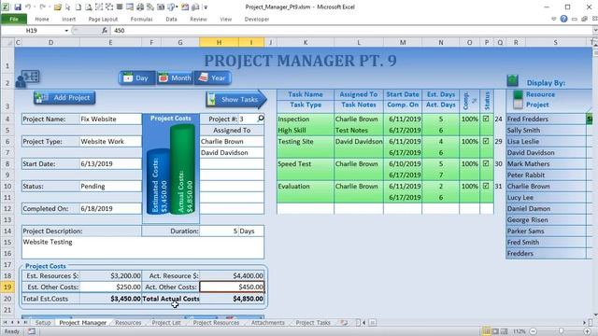The height and width of the screenshot is (336, 598).
Task: Click the Project Name field Fix Website
Action: point(110,119)
